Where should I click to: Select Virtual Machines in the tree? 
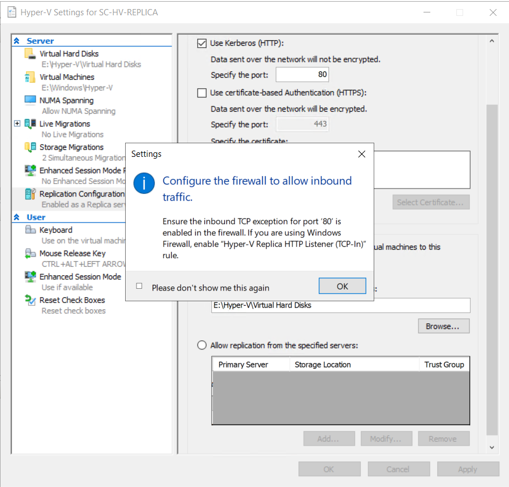(x=67, y=77)
